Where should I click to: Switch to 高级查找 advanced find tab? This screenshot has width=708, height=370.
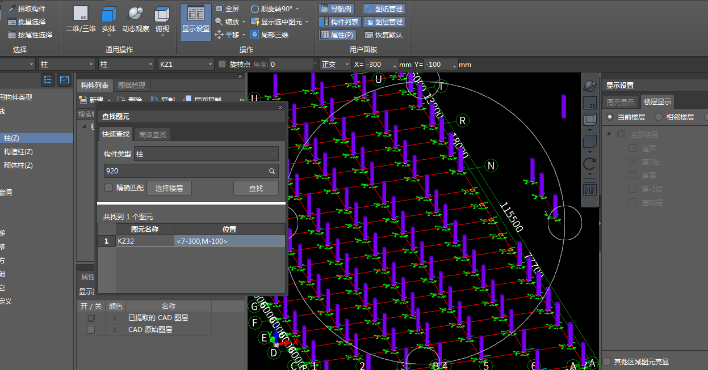click(153, 134)
